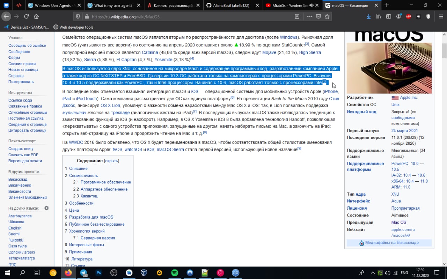The height and width of the screenshot is (279, 447).
Task: Open Device List - SAMSUNG bookmark
Action: pyautogui.click(x=27, y=27)
